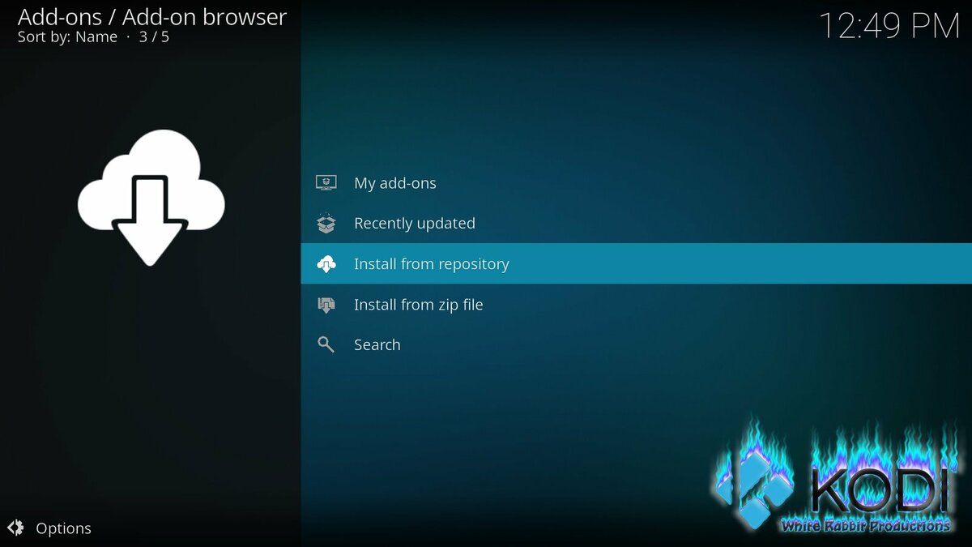Open the My add-ons entry

pyautogui.click(x=394, y=183)
